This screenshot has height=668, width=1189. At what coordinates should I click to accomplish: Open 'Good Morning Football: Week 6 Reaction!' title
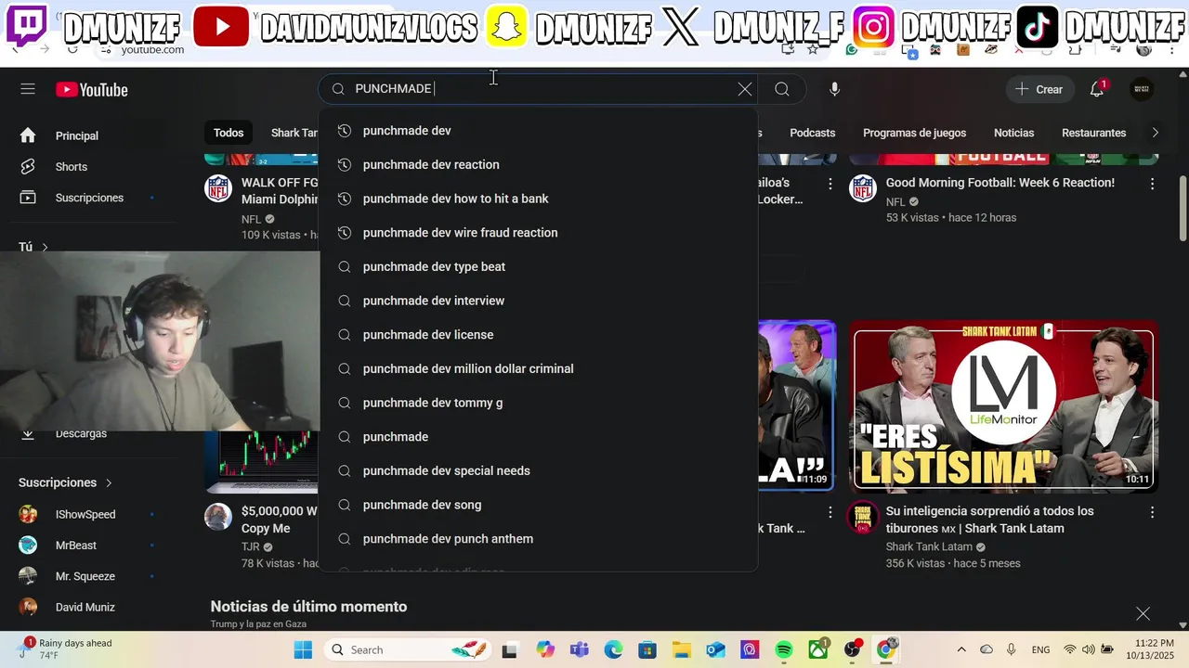click(x=1000, y=183)
